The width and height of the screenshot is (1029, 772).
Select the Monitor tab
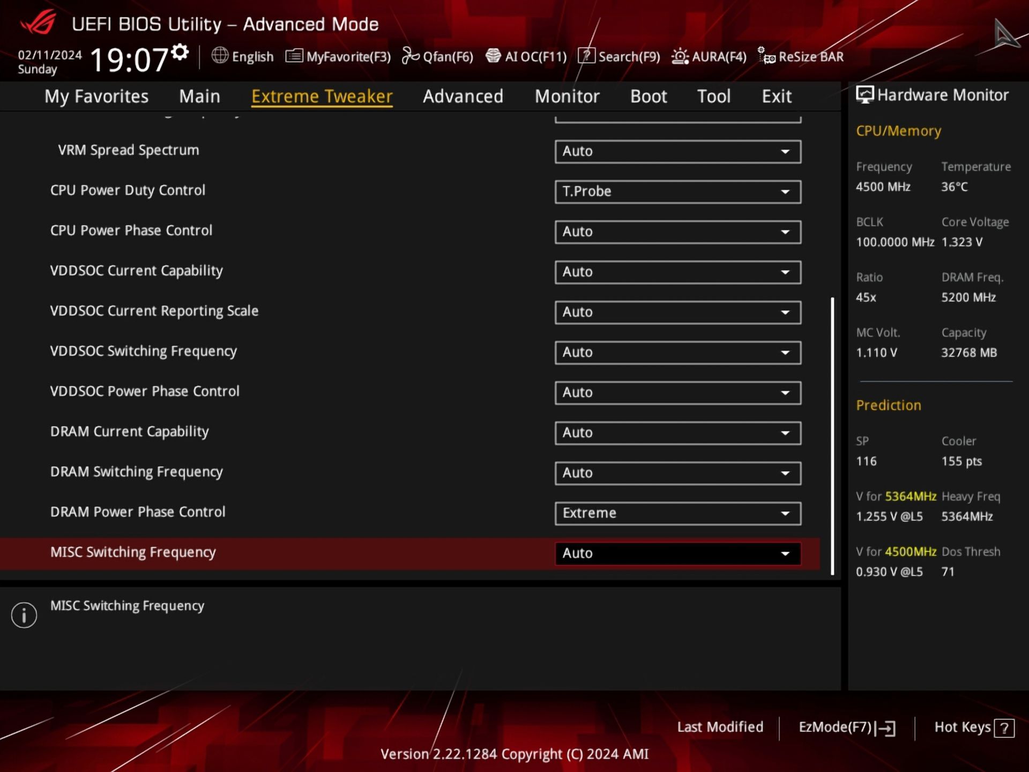566,96
